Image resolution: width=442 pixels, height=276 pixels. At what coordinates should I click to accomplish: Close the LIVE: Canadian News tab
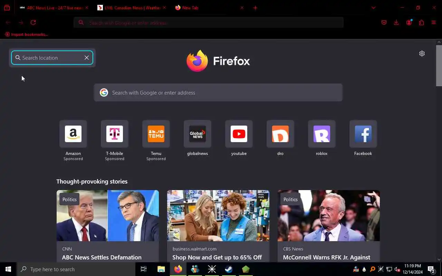[x=164, y=8]
